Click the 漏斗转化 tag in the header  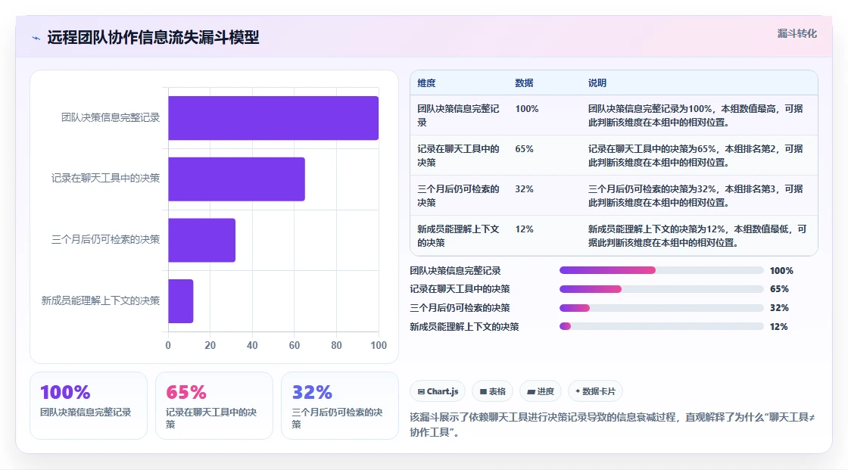coord(797,33)
